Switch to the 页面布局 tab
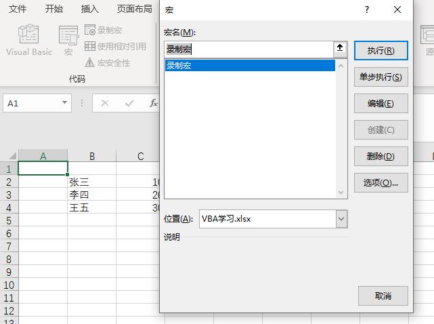This screenshot has width=434, height=324. 134,9
